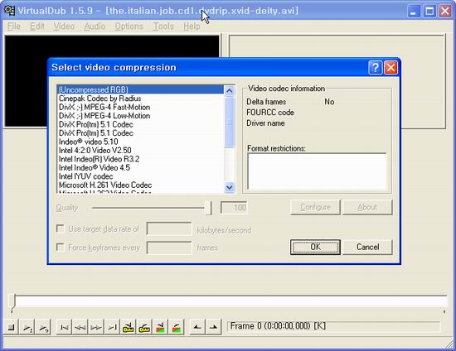
Task: Select DivX ;-) MPEG-4 Fast-Motion
Action: pyautogui.click(x=141, y=107)
